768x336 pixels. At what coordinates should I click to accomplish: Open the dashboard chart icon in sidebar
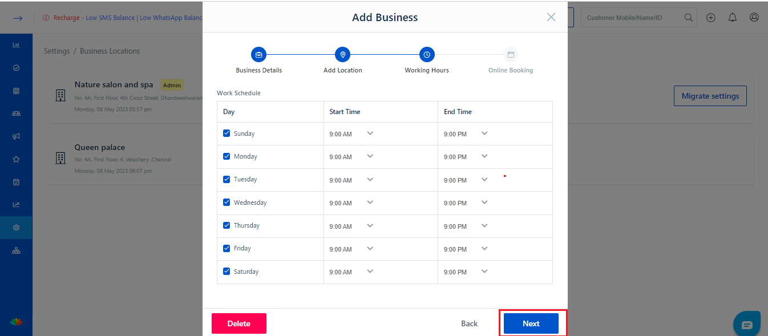click(x=16, y=44)
